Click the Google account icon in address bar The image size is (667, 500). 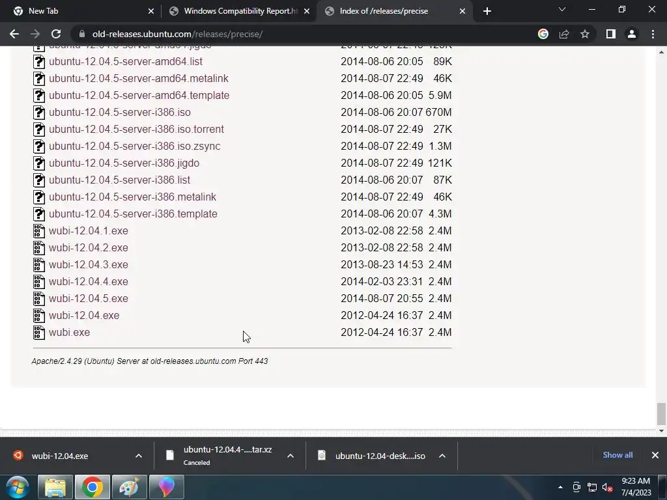[x=543, y=34]
